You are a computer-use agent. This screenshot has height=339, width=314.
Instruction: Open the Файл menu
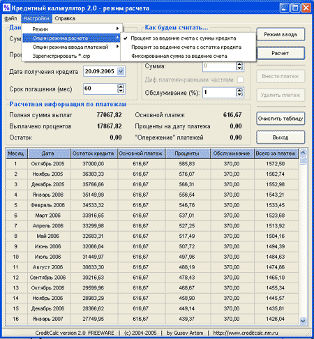pos(10,18)
